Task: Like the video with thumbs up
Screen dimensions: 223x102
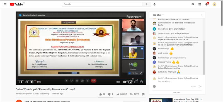Action: click(x=100, y=94)
